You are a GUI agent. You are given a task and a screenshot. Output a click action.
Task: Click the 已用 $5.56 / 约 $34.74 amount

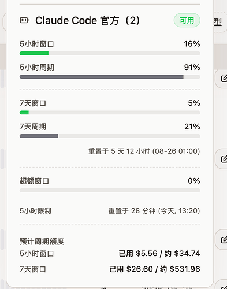point(159,253)
